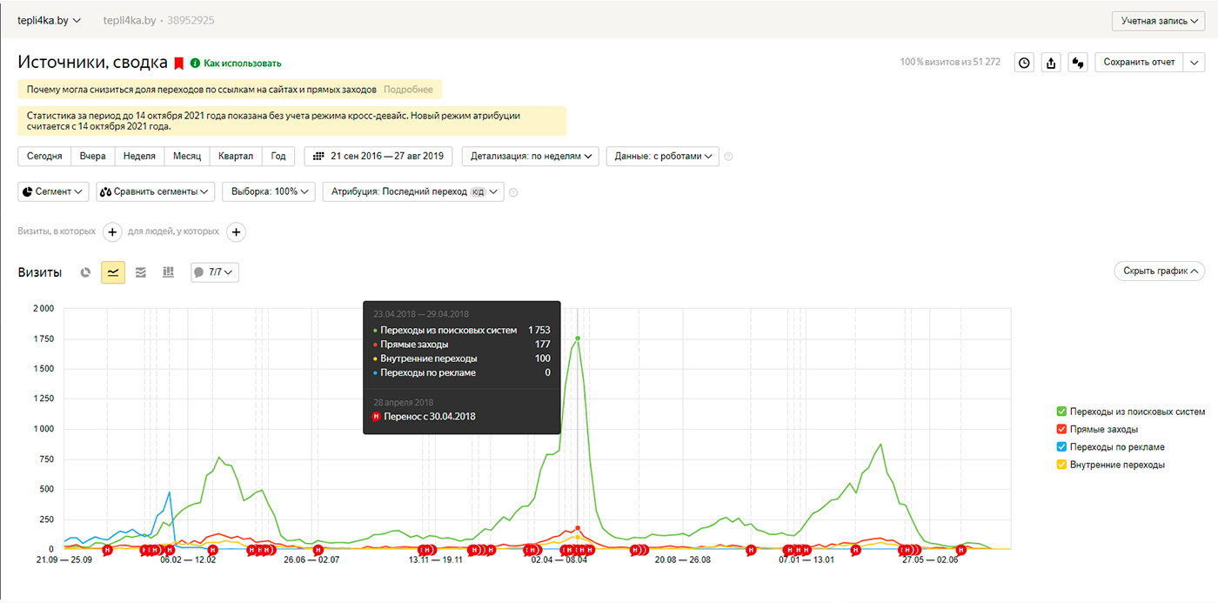
Task: Click the green data point at chart peak
Action: point(577,338)
